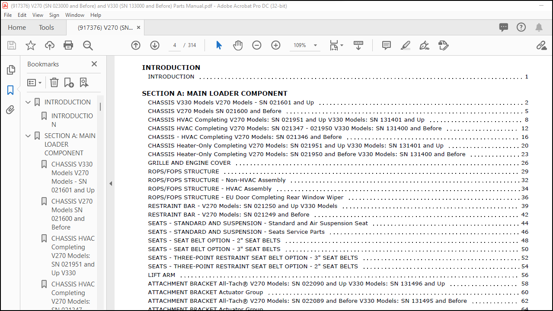Click CHASSIS - HVAC Completing SN 021346 entry
553x311 pixels.
coord(245,137)
